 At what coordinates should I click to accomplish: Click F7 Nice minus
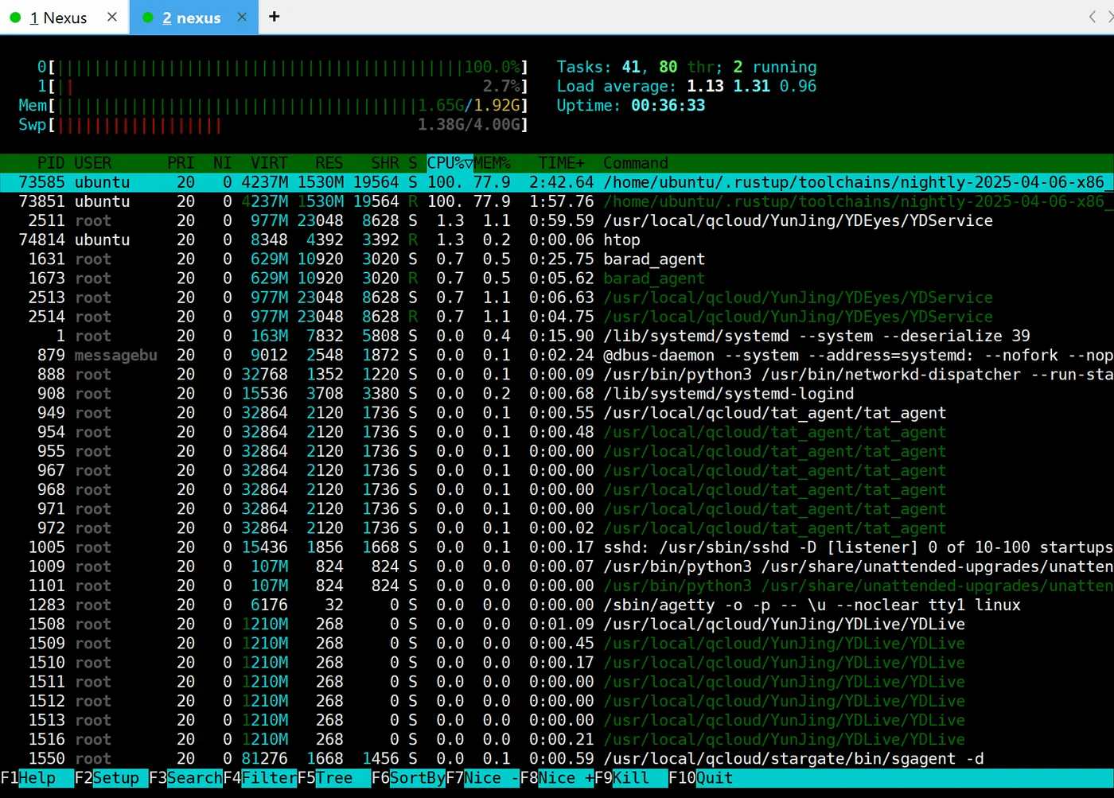click(483, 778)
